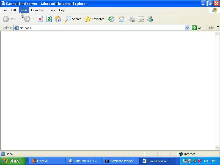Screen dimensions: 220x165
Task: Open the Search pane
Action: tap(73, 19)
